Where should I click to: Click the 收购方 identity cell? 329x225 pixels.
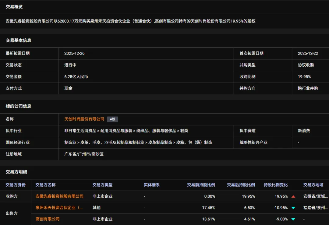[x=12, y=196]
